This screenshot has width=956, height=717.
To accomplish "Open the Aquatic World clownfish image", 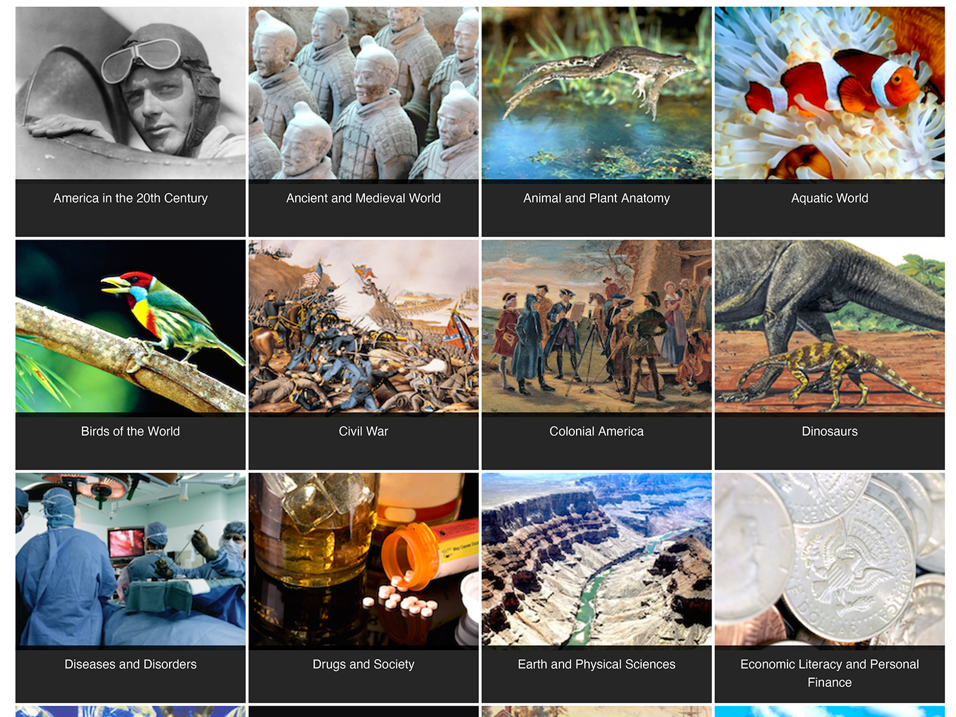I will (829, 93).
